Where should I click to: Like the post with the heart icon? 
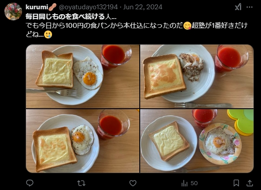coord(133,183)
